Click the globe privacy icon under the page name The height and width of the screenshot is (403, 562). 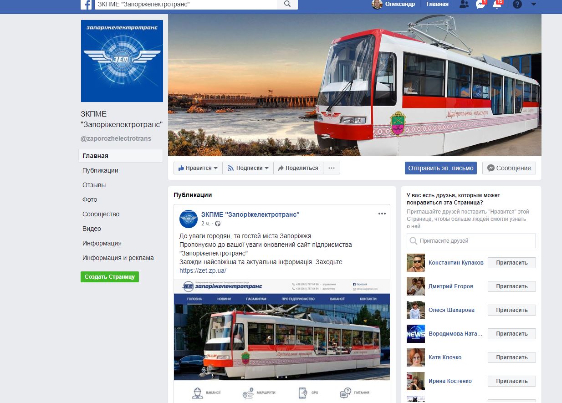click(x=217, y=224)
